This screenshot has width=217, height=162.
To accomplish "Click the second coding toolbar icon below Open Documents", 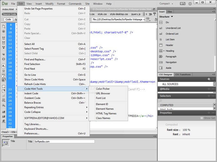I will point(4,31).
